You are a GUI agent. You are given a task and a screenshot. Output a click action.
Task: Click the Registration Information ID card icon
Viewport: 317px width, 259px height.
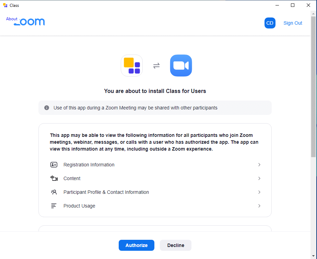(54, 165)
